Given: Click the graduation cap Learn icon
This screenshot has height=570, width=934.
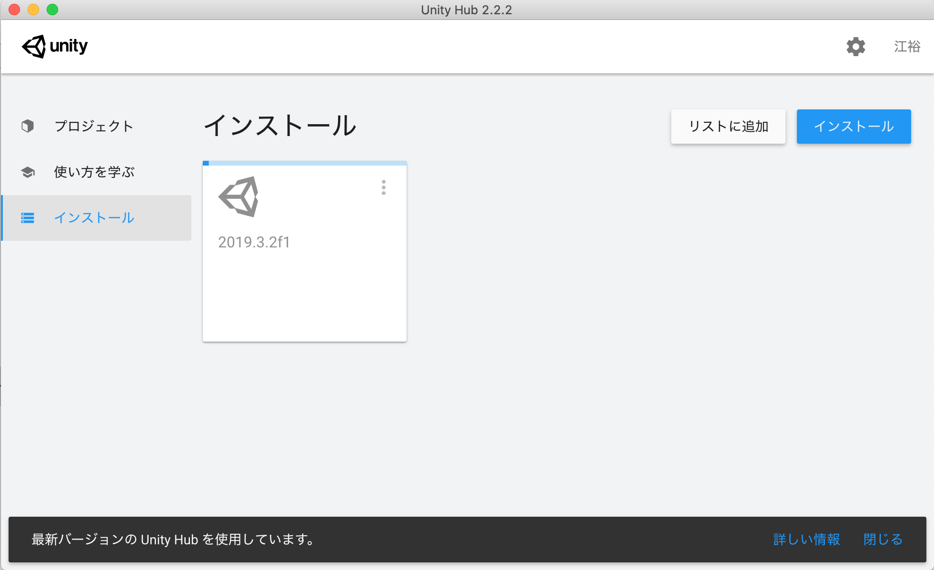Looking at the screenshot, I should click(28, 172).
